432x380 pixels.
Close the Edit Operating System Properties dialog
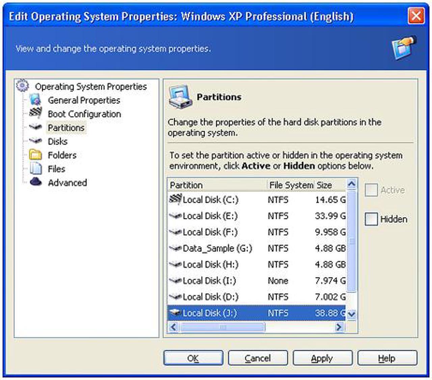coord(416,16)
